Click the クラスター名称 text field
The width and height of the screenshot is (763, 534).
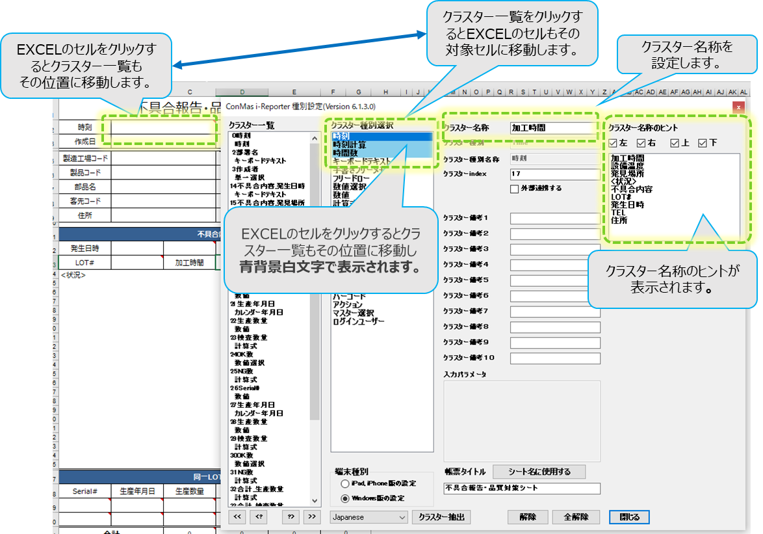pyautogui.click(x=552, y=128)
